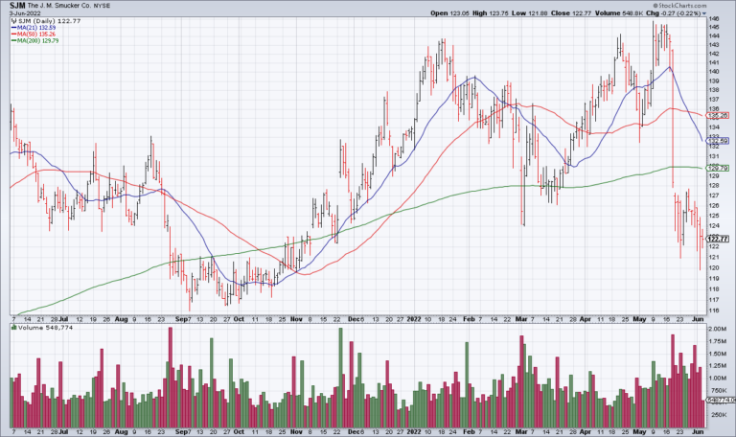The height and width of the screenshot is (437, 736).
Task: Select the MA(200) green legend entry
Action: (34, 43)
